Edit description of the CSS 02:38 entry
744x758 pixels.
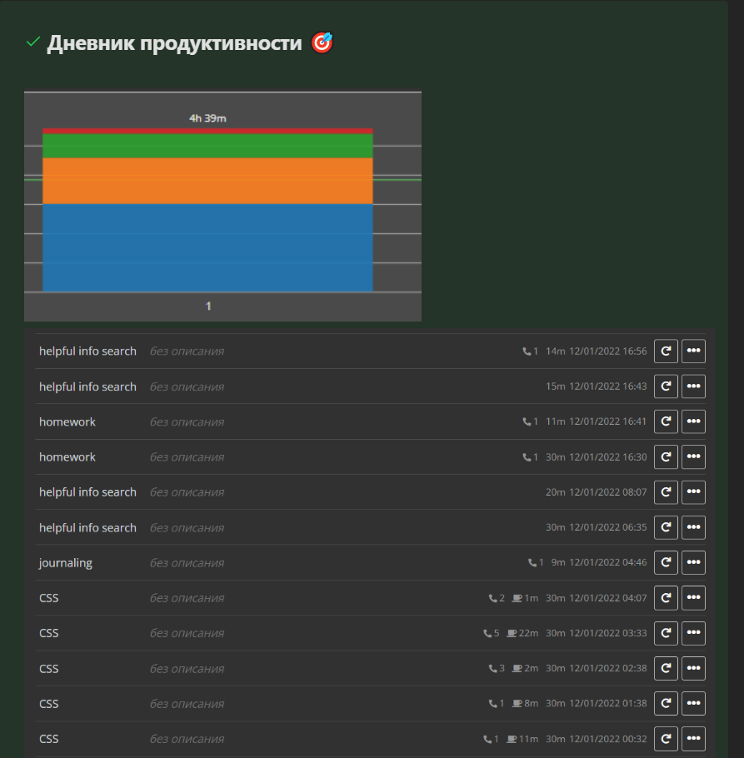187,669
